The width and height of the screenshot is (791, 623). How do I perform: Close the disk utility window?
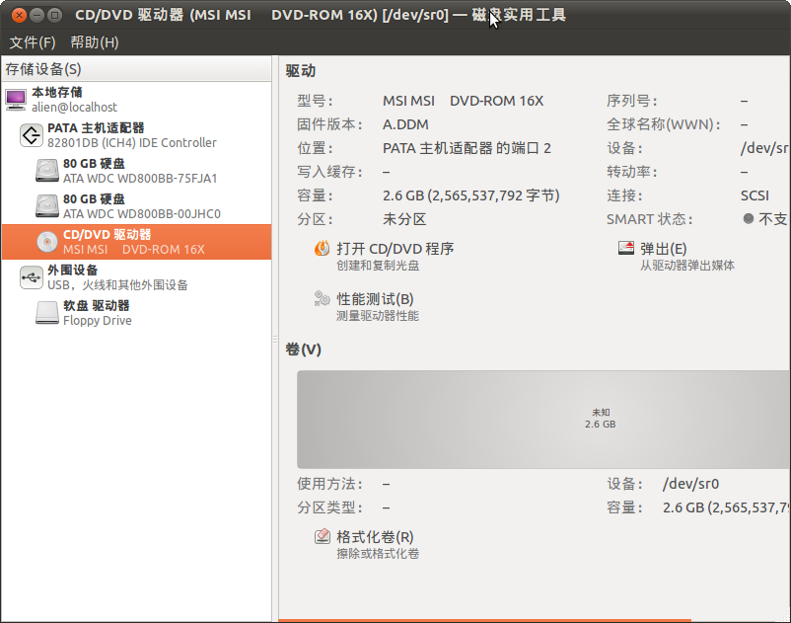(x=19, y=15)
